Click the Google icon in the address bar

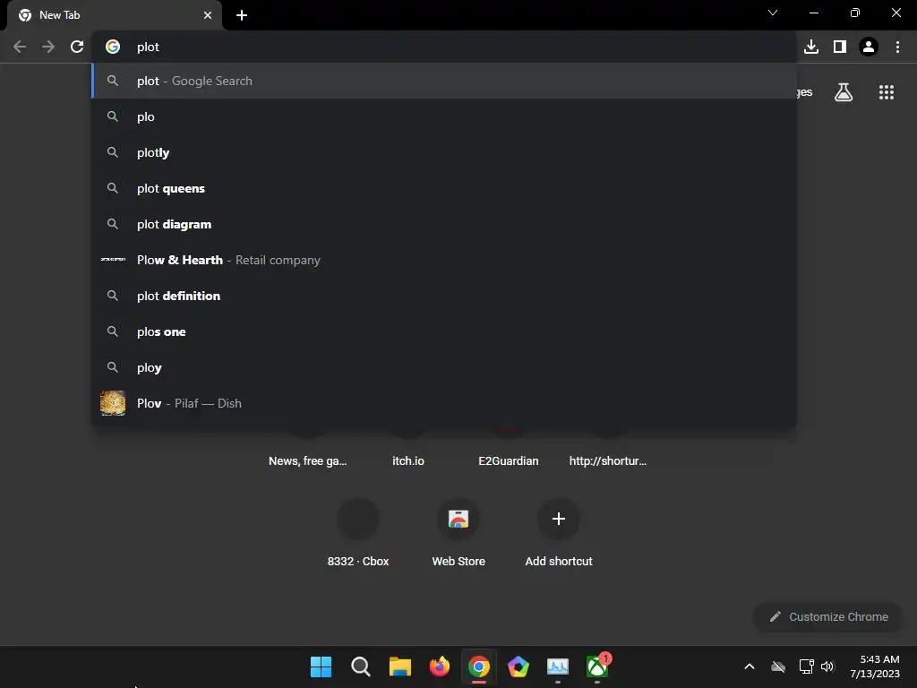click(x=113, y=47)
